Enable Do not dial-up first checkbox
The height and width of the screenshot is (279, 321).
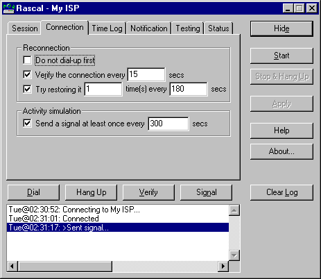point(27,60)
